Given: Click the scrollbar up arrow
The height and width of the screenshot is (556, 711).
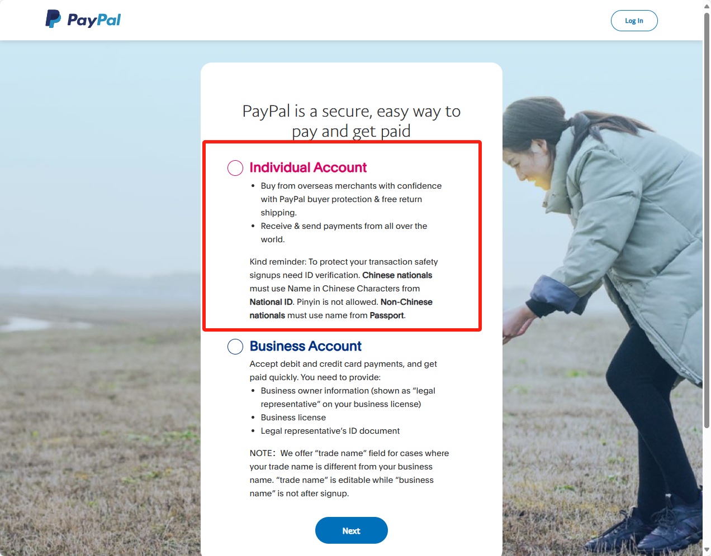Looking at the screenshot, I should [x=707, y=6].
